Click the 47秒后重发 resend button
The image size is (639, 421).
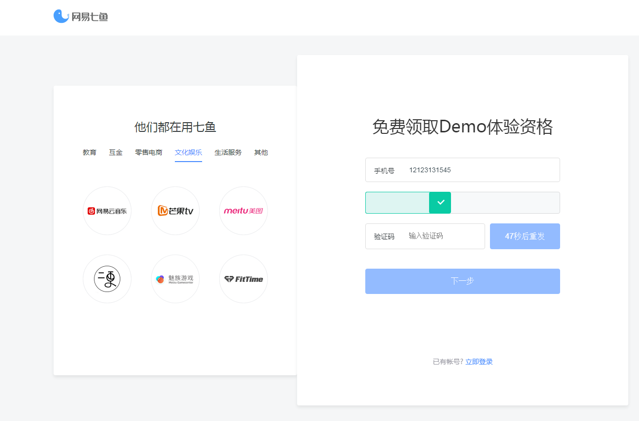[525, 236]
